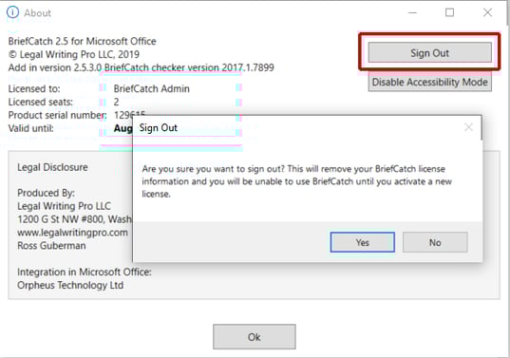Select the BriefCatch Admin licensee text
Viewport: 510px width, 358px height.
[x=152, y=88]
